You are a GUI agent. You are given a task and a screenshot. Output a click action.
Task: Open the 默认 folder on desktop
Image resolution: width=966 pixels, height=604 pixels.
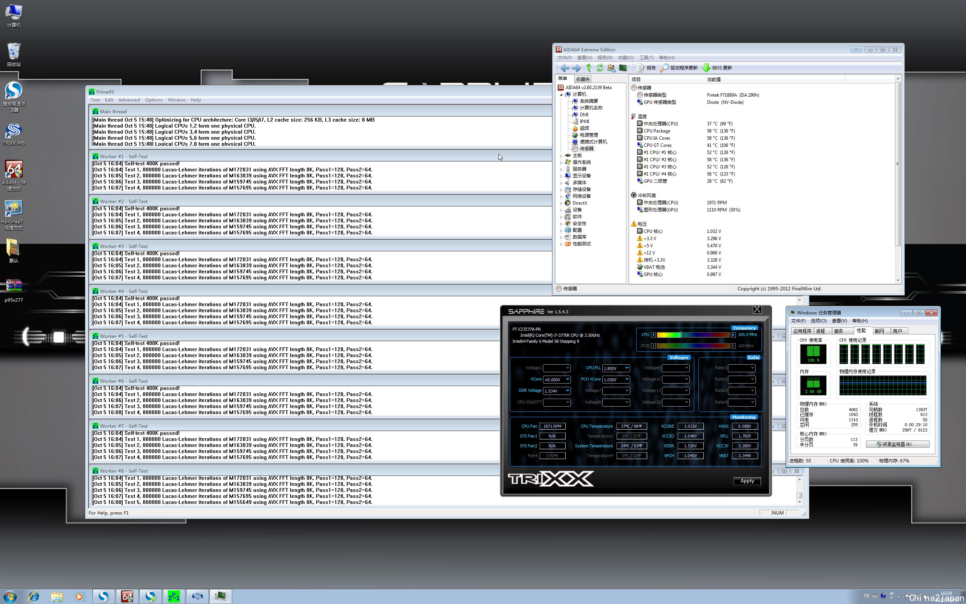(x=14, y=251)
